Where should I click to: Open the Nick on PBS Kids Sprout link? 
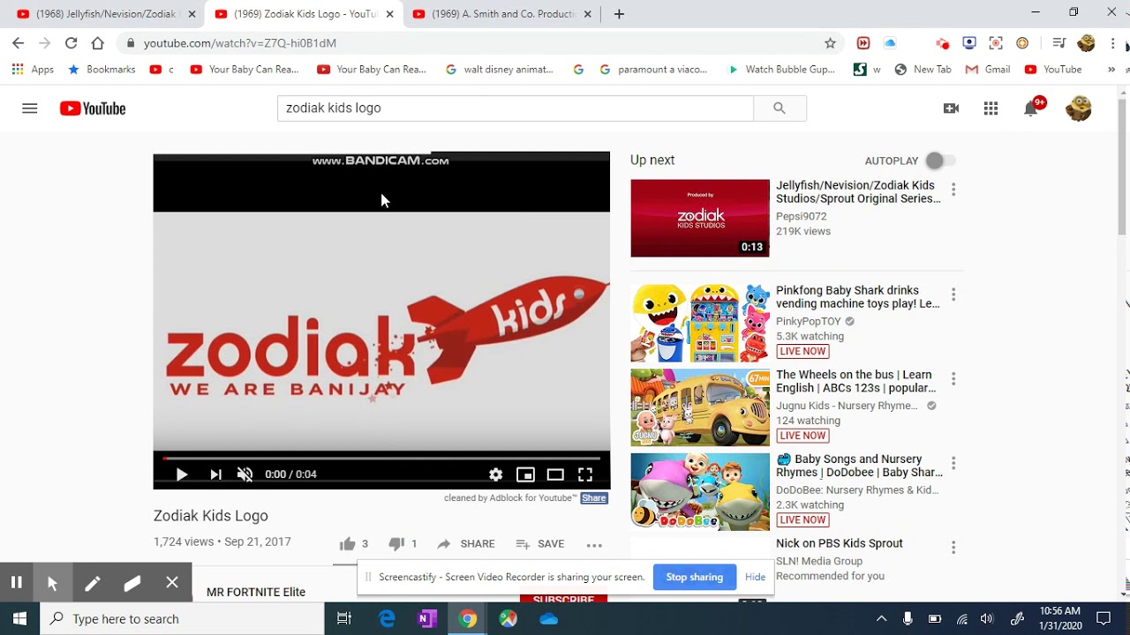click(840, 543)
